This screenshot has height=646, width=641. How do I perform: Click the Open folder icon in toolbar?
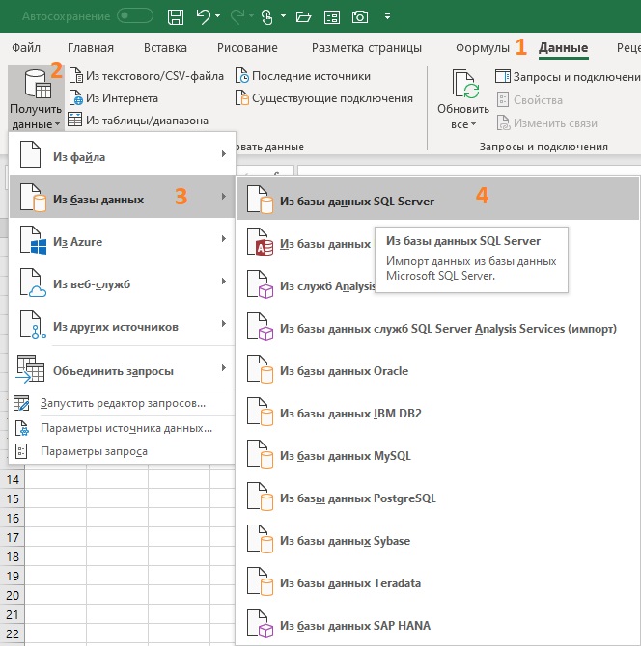tap(303, 17)
